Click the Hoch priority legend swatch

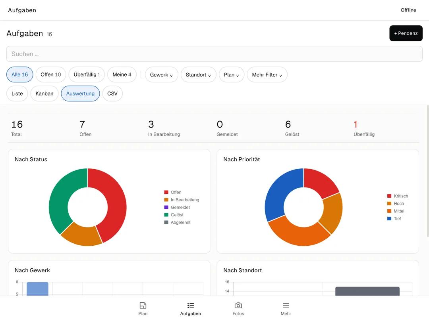(389, 204)
